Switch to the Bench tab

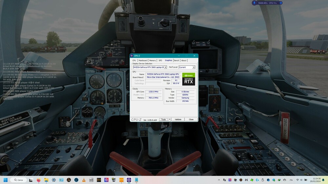click(x=176, y=60)
